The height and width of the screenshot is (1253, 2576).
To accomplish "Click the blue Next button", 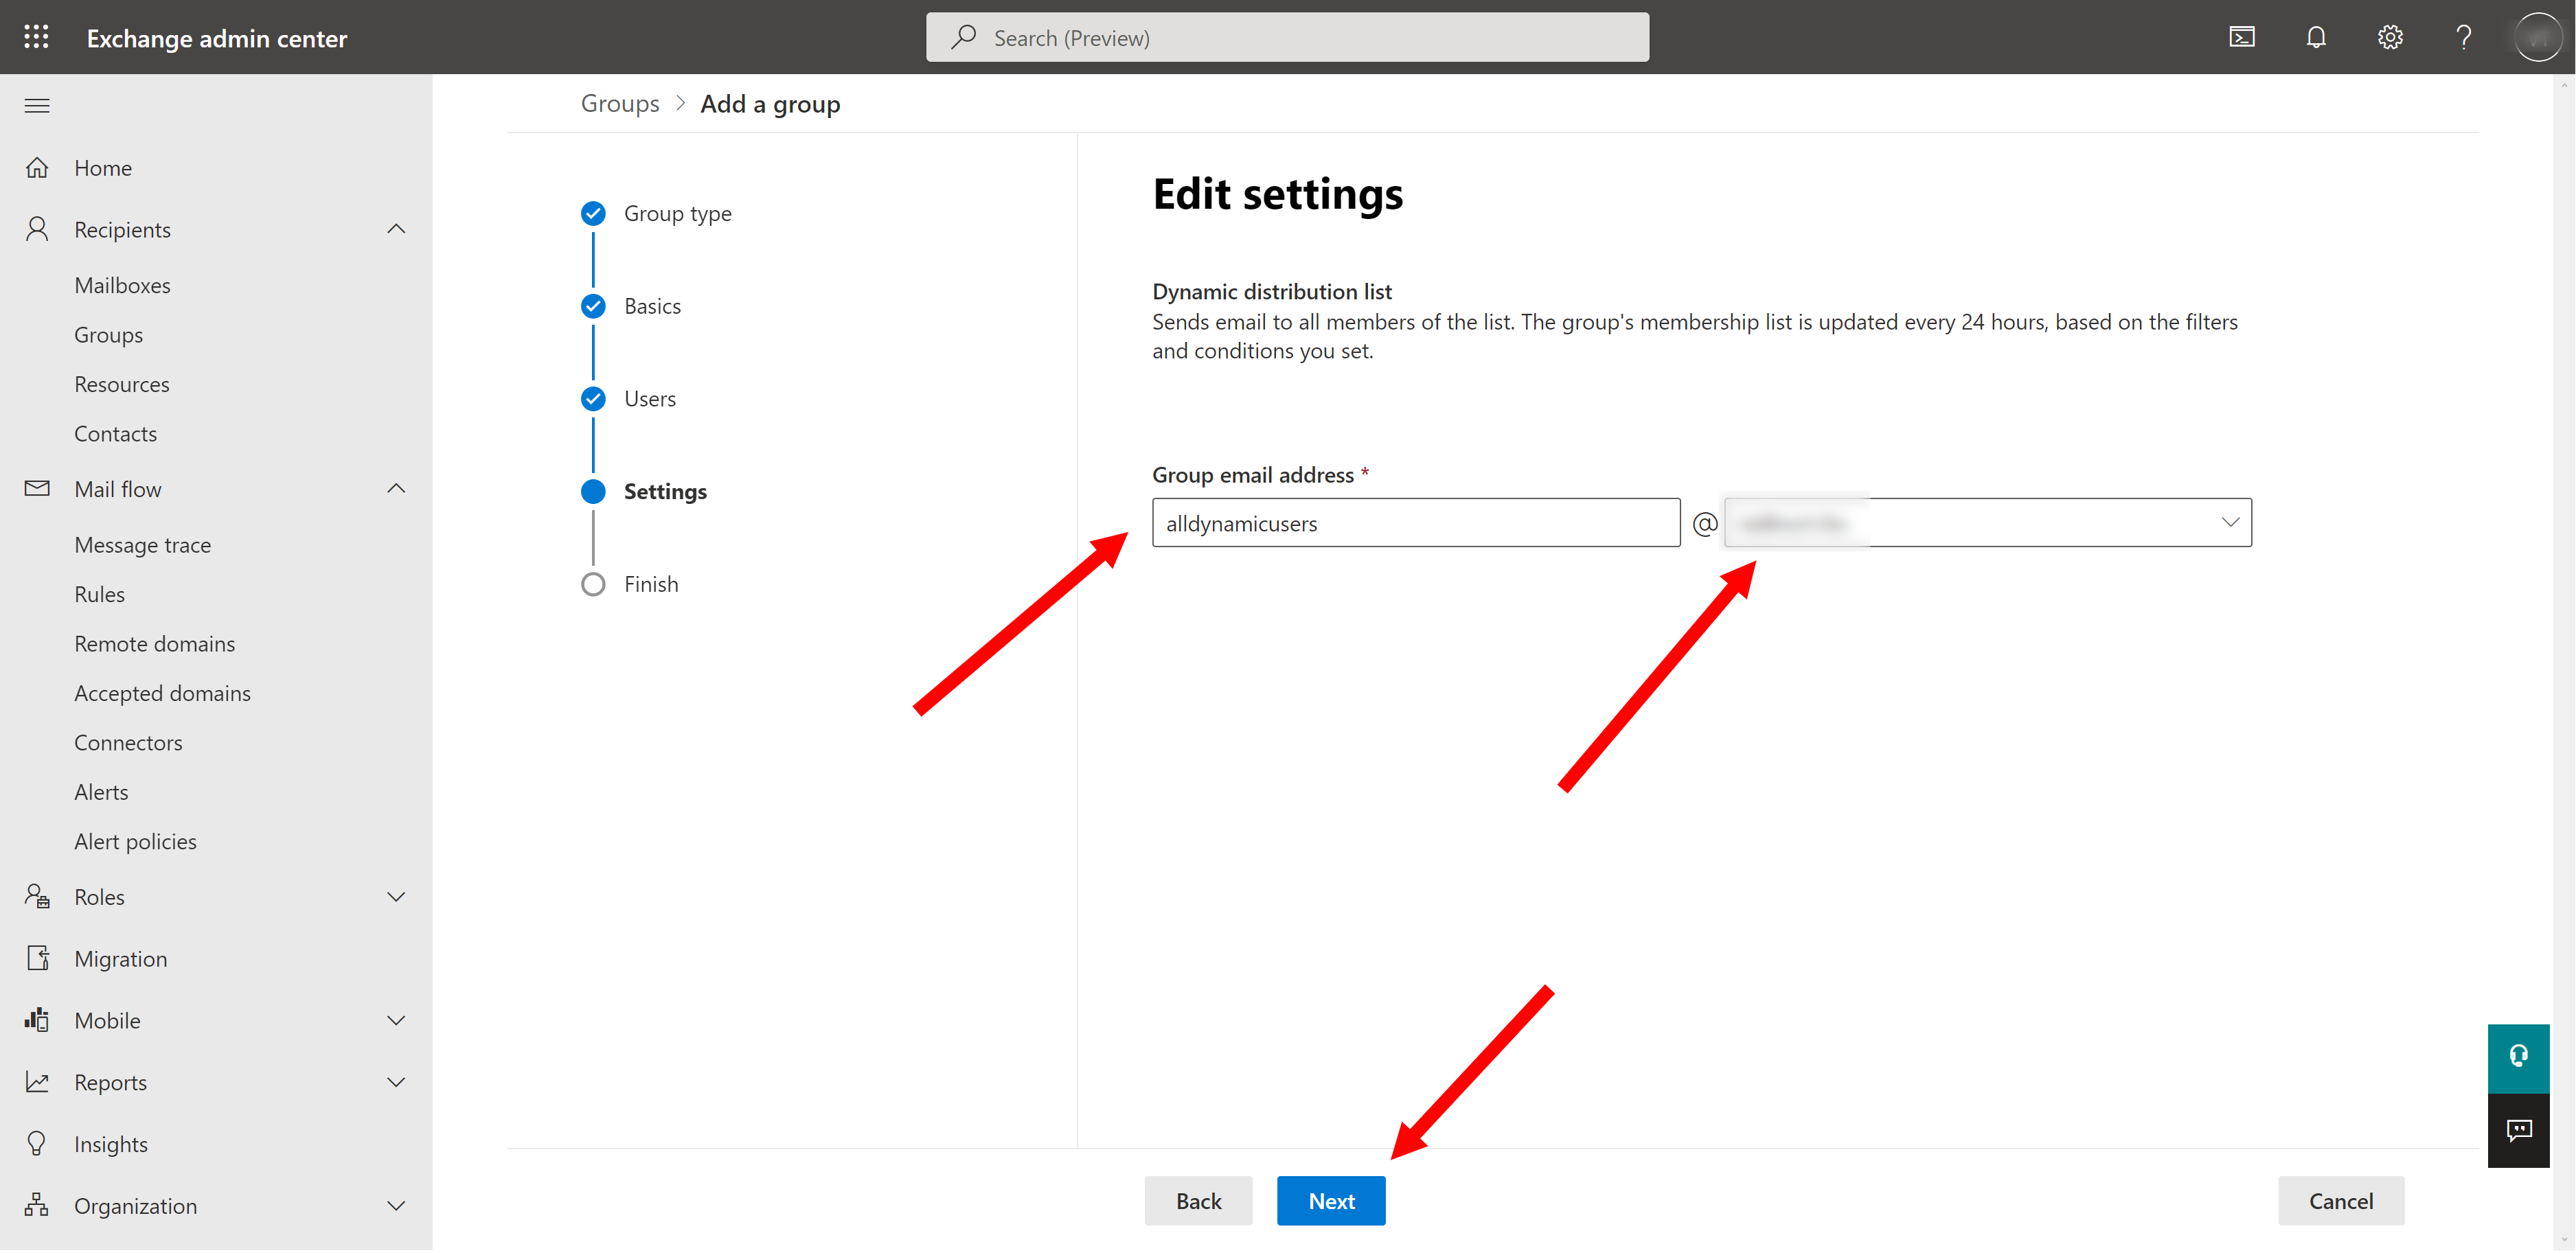I will pos(1331,1201).
